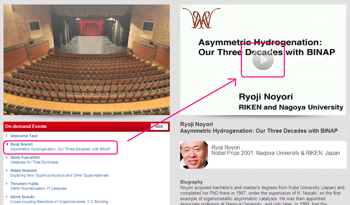Click the arrow next to Ryoji Noyori
Viewport: 350px width, 205px height.
pos(7,144)
